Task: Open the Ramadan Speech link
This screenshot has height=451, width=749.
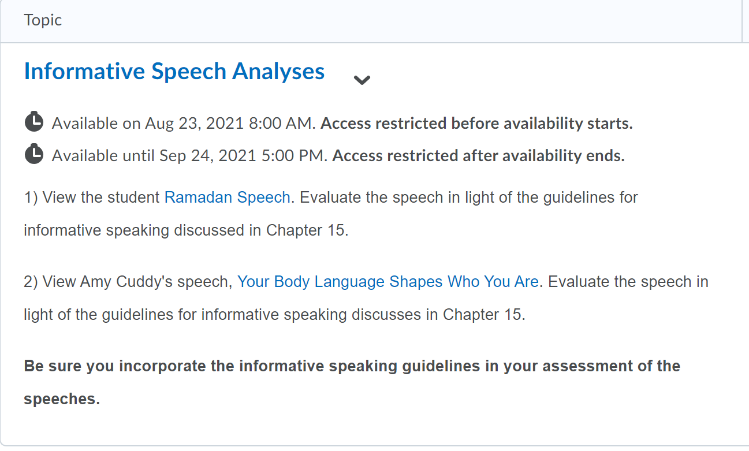Action: point(227,197)
